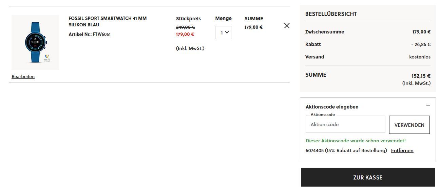440x192 pixels.
Task: Click the Wear OS by Google logo
Action: [47, 58]
